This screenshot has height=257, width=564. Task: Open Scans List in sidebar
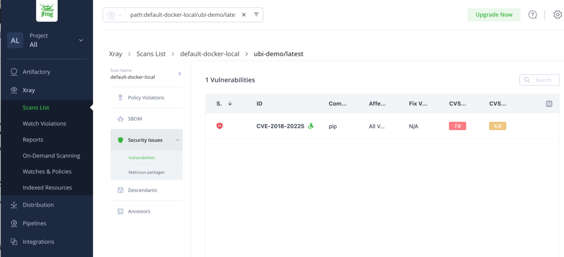pyautogui.click(x=36, y=108)
